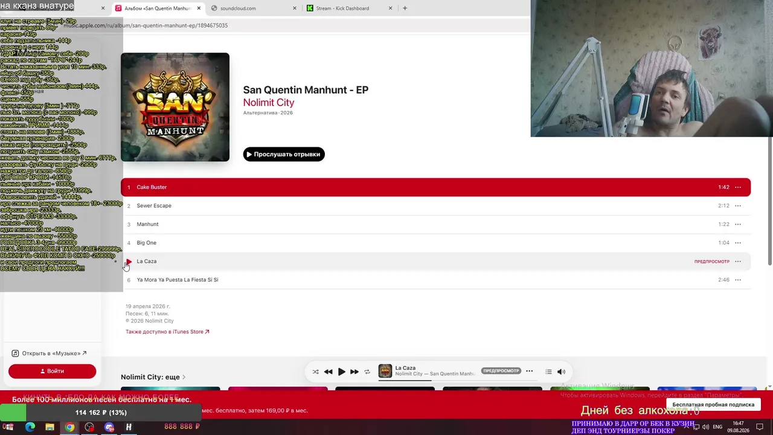
Task: Open more options for Cake Buster
Action: point(738,187)
